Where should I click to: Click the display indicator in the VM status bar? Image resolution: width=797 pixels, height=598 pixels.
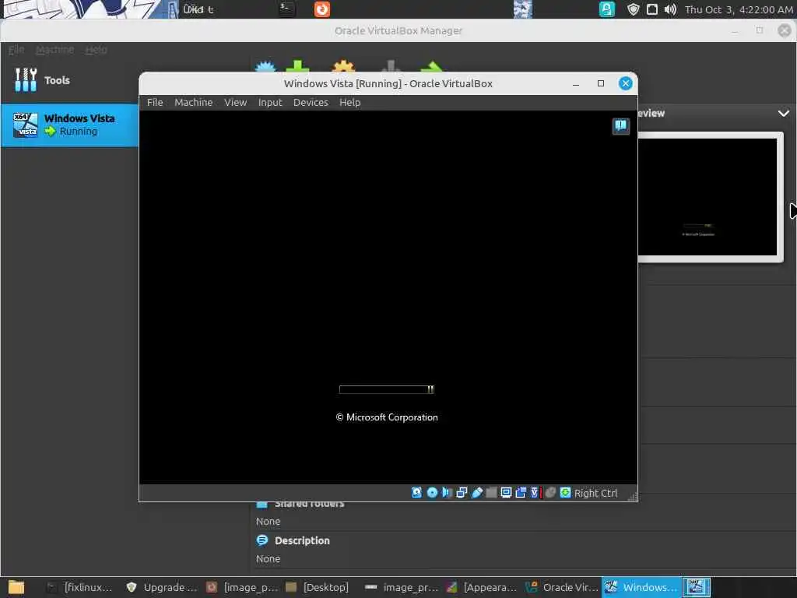(506, 493)
